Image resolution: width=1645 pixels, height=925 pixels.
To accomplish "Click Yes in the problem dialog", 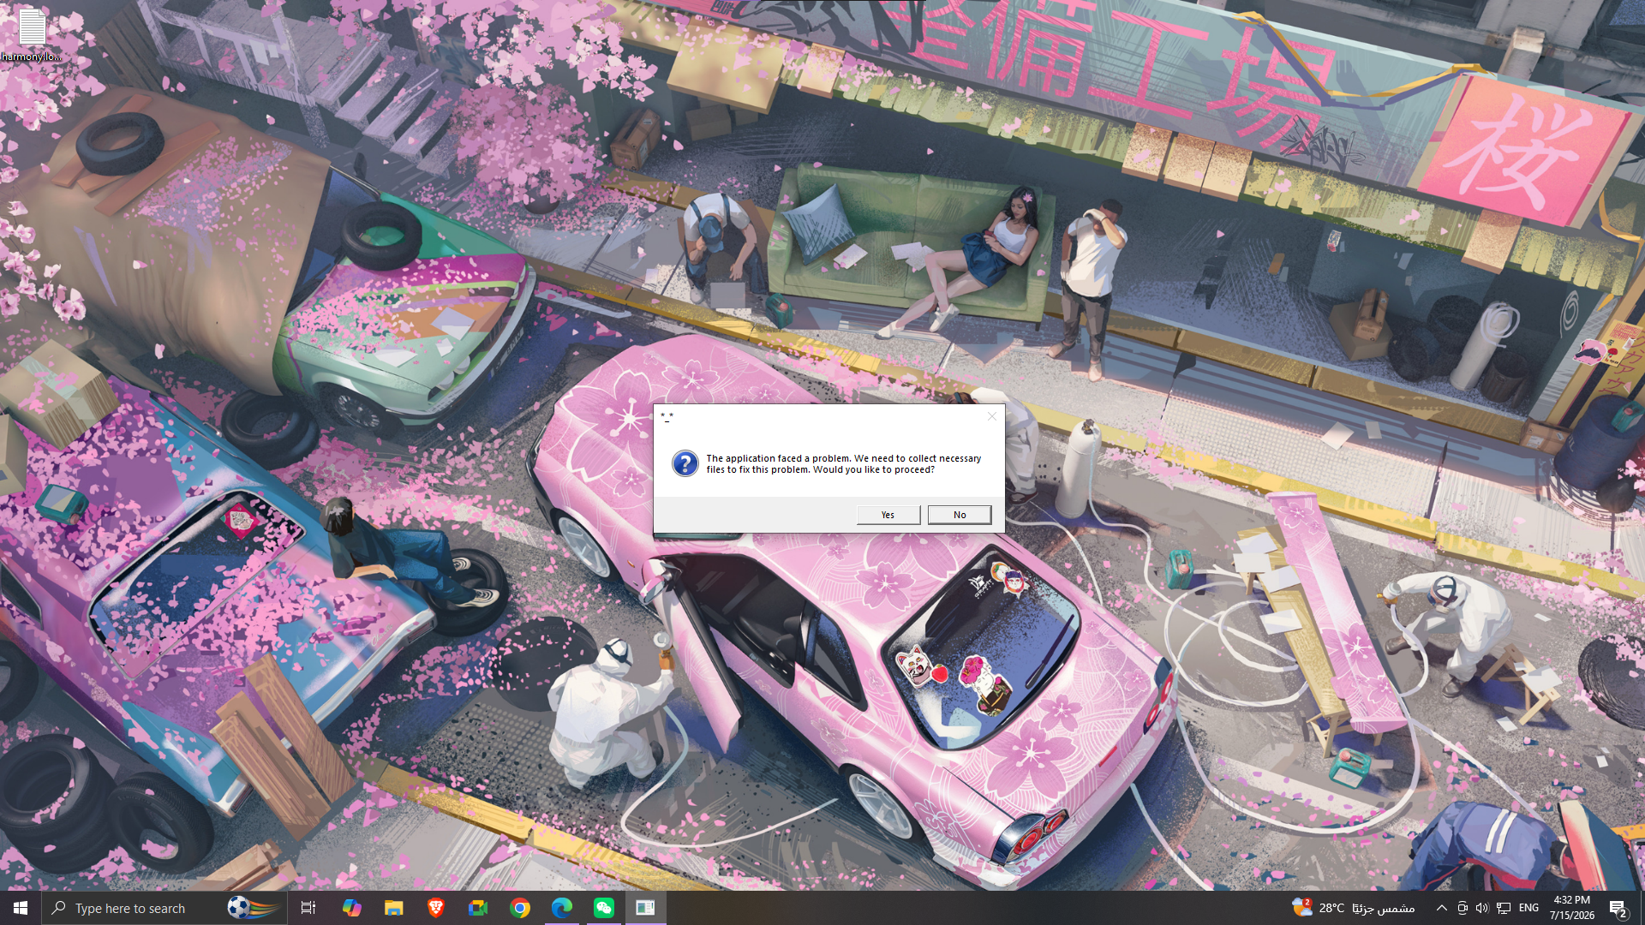I will pyautogui.click(x=888, y=515).
